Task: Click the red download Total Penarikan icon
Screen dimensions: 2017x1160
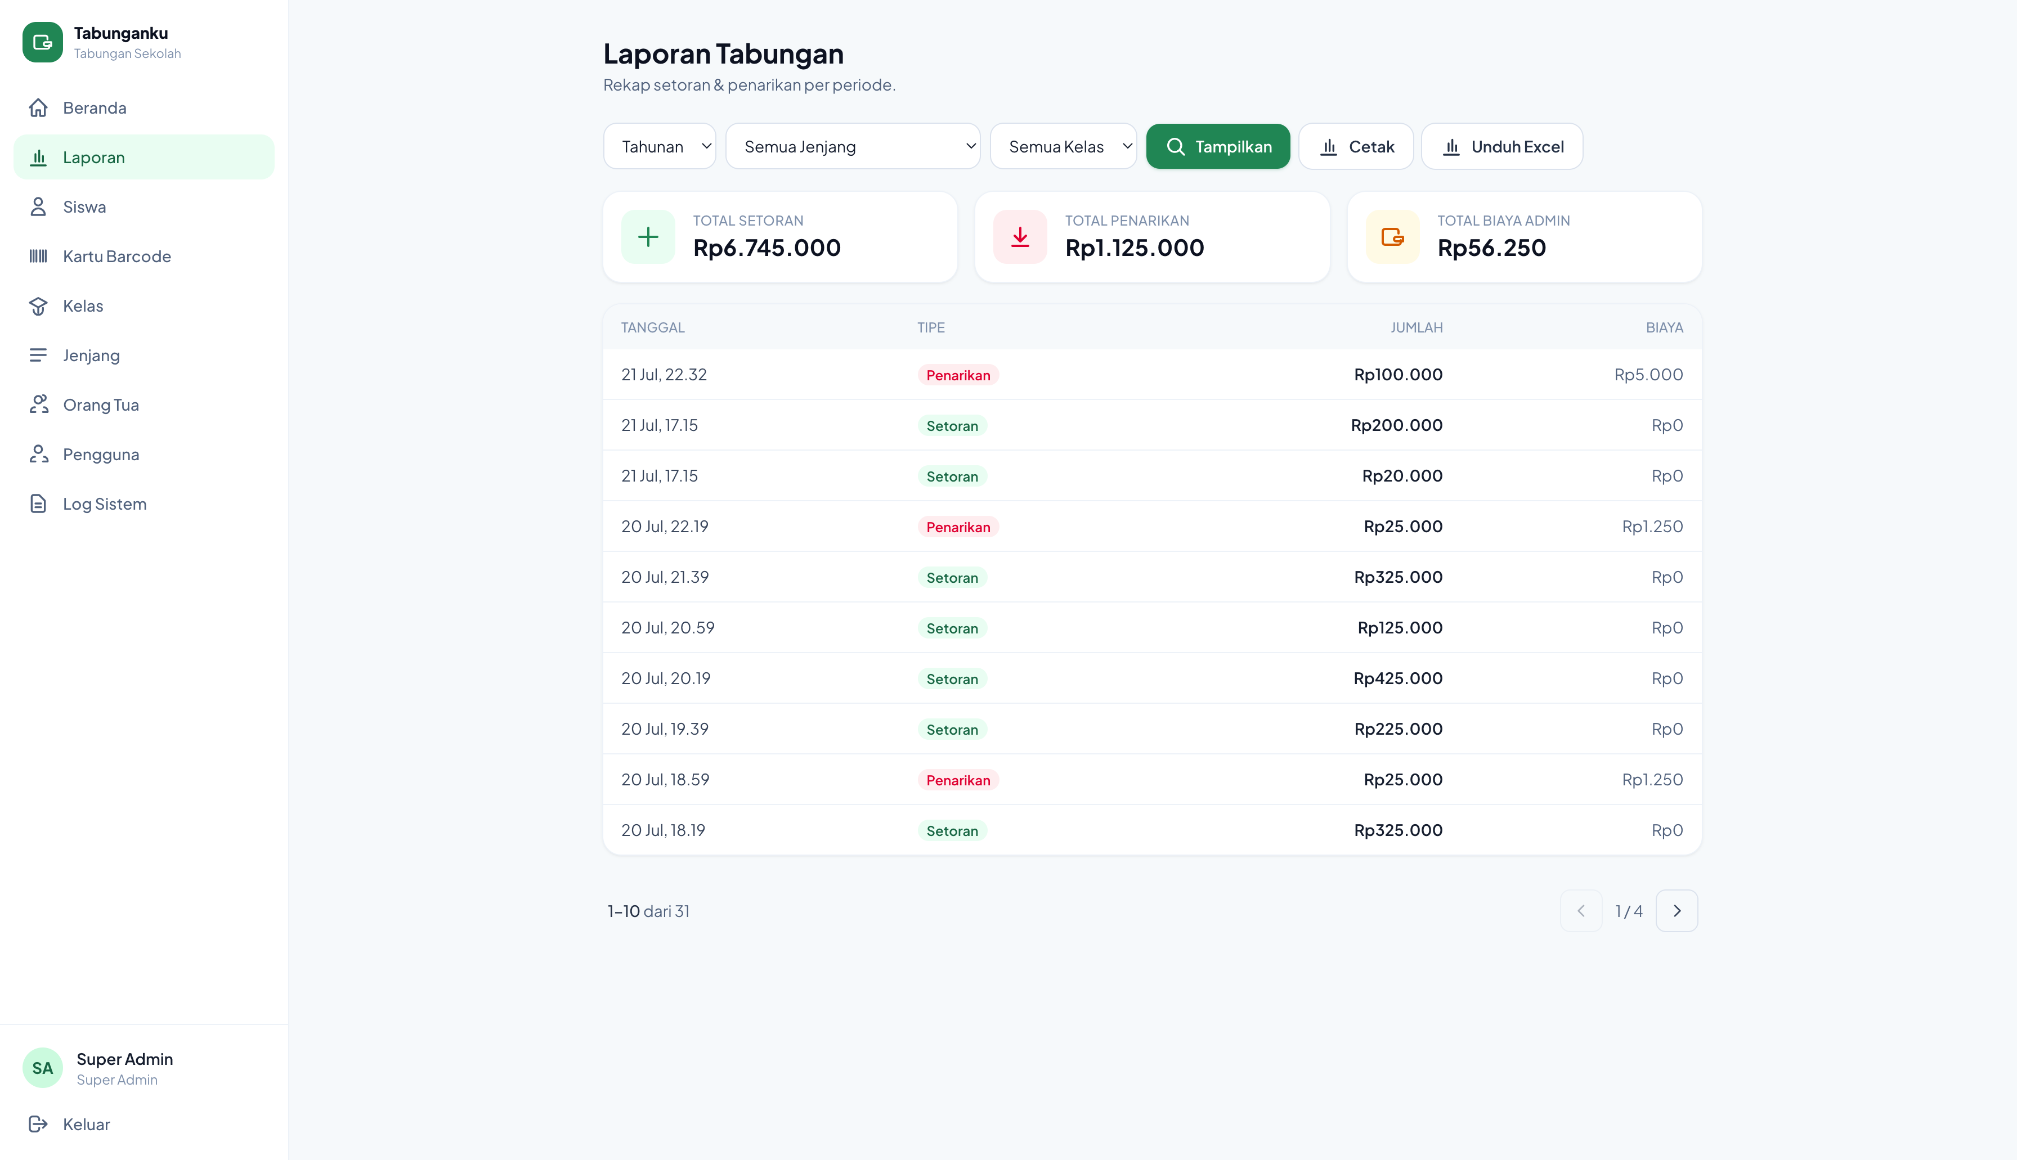Action: (1020, 237)
